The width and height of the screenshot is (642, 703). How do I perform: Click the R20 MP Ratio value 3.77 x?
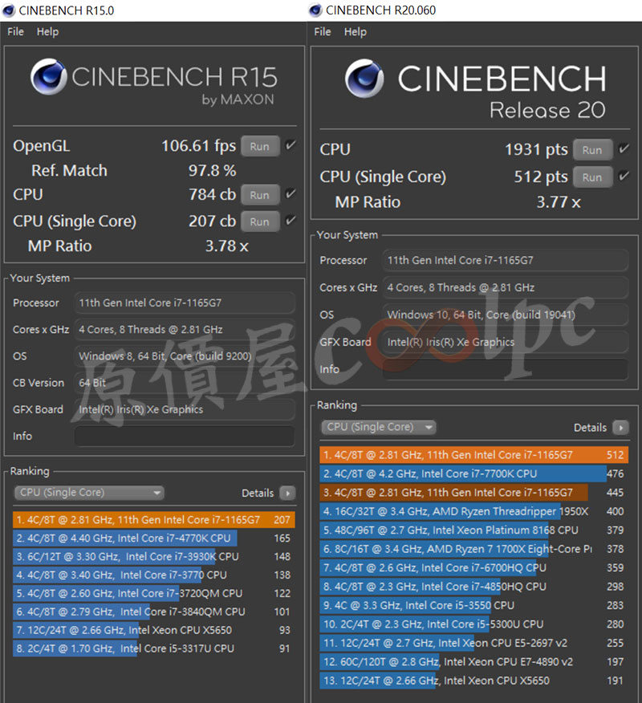(x=559, y=202)
